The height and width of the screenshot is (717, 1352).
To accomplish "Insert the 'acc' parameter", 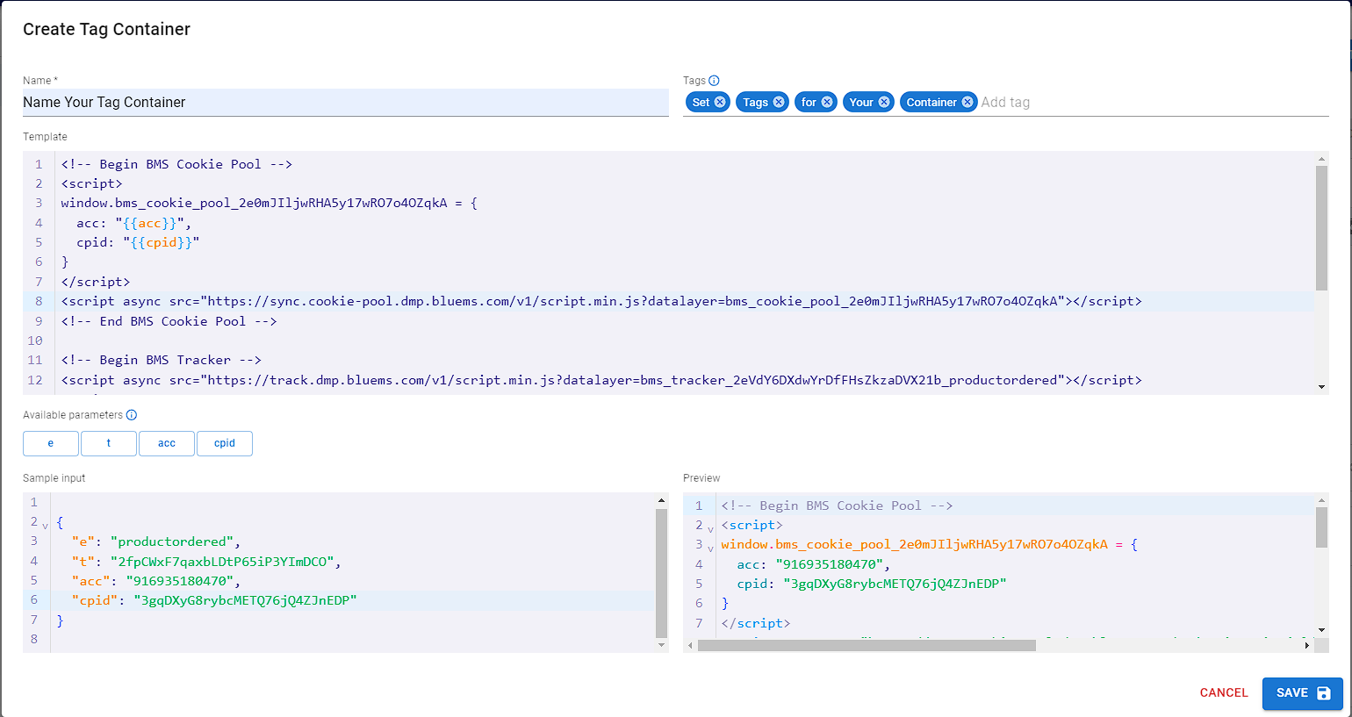I will [167, 443].
